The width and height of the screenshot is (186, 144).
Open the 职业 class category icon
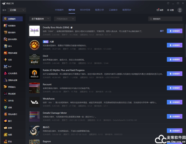pyautogui.click(x=5, y=142)
